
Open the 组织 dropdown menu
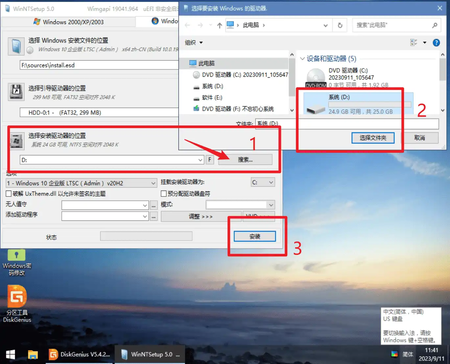pyautogui.click(x=194, y=42)
